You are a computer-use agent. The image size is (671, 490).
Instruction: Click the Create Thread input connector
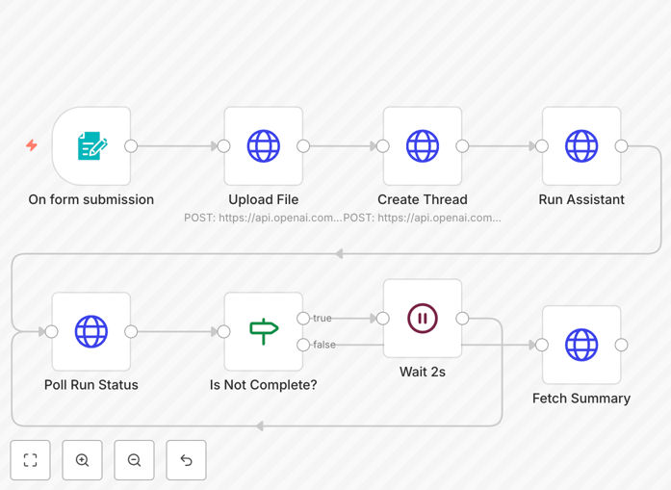(383, 146)
